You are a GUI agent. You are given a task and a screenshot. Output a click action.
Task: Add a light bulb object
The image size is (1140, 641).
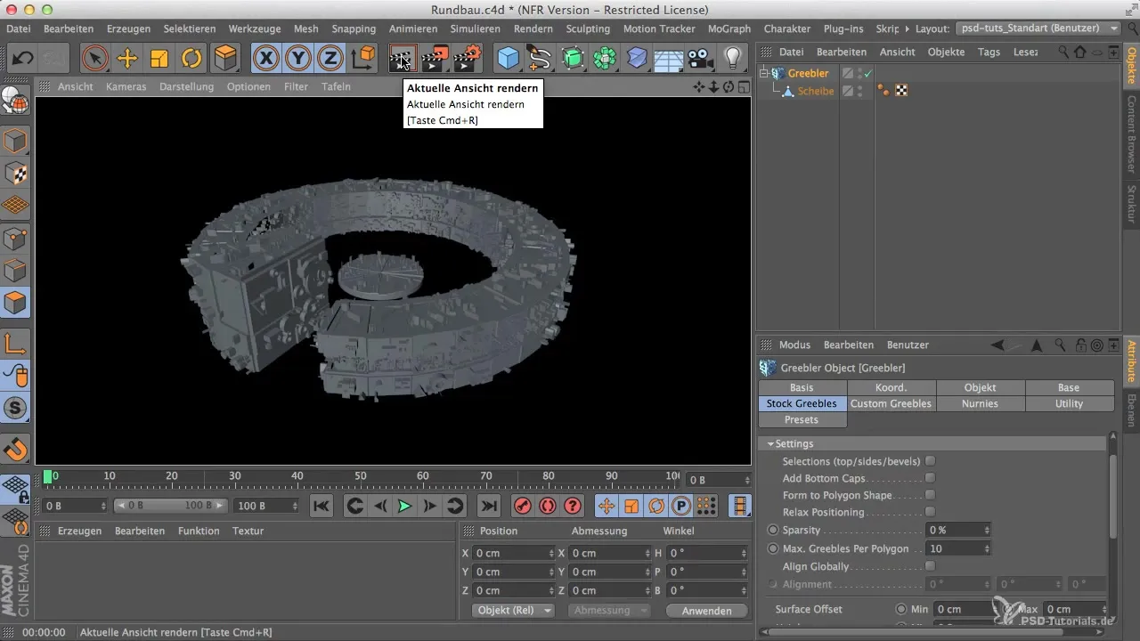(733, 59)
